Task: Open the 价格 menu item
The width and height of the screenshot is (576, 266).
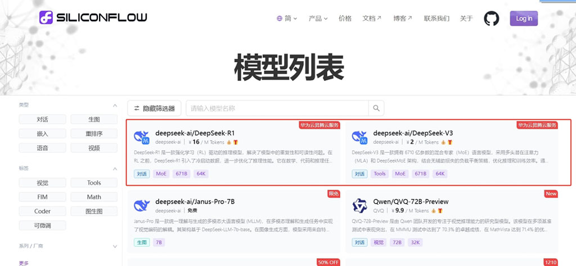Action: [x=345, y=19]
